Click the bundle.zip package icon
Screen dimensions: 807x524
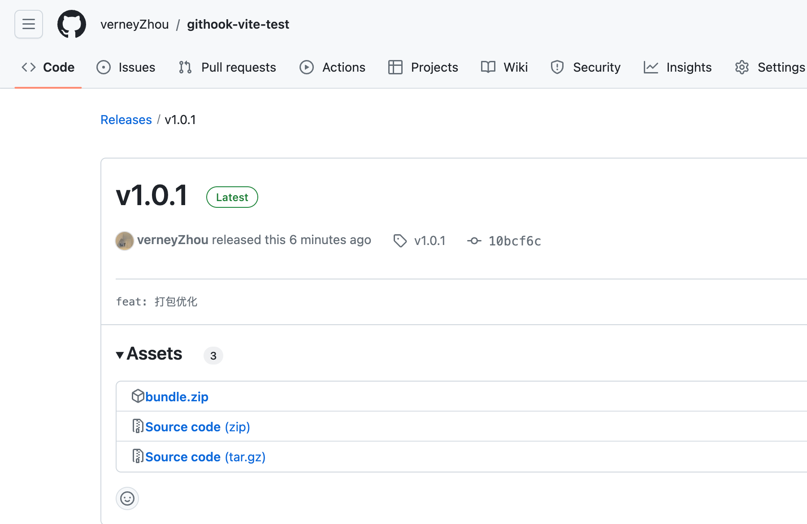pyautogui.click(x=138, y=396)
